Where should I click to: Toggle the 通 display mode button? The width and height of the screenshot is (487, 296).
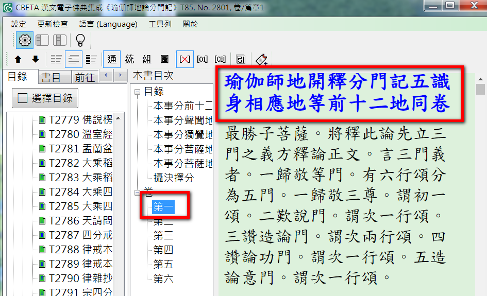point(112,59)
